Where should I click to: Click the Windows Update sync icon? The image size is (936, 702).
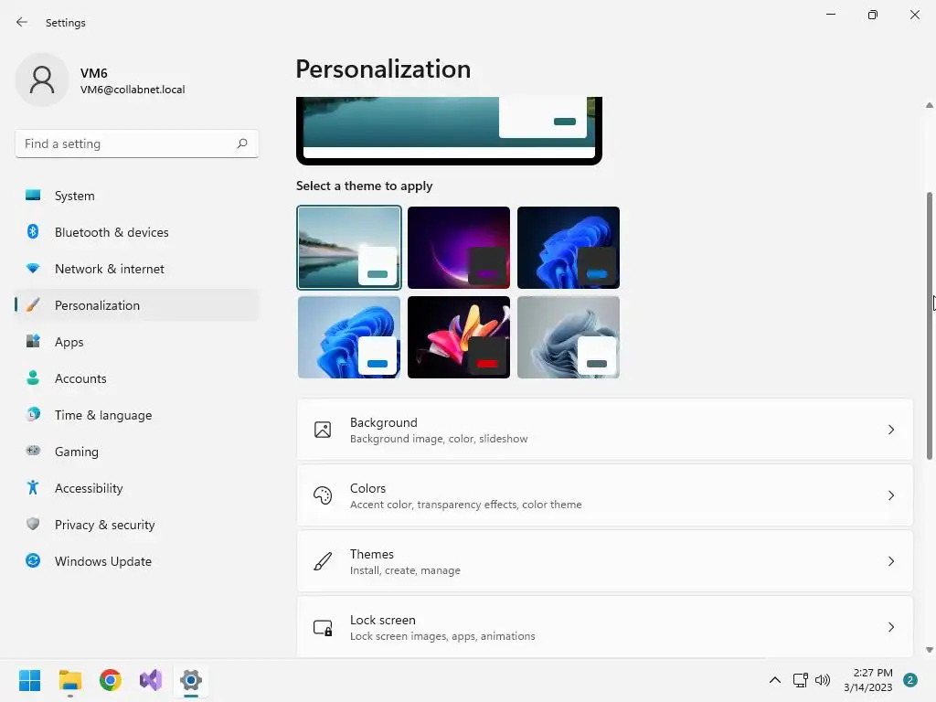(33, 560)
